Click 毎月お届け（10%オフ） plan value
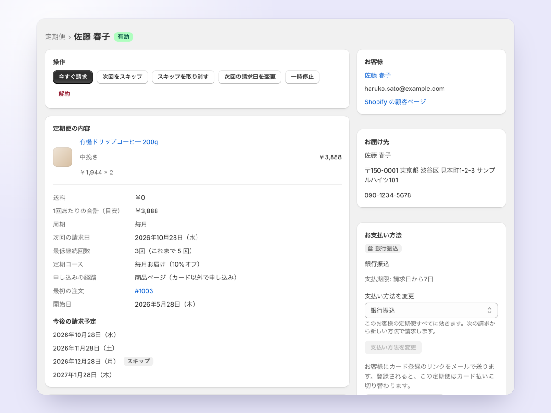The image size is (551, 413). (168, 264)
